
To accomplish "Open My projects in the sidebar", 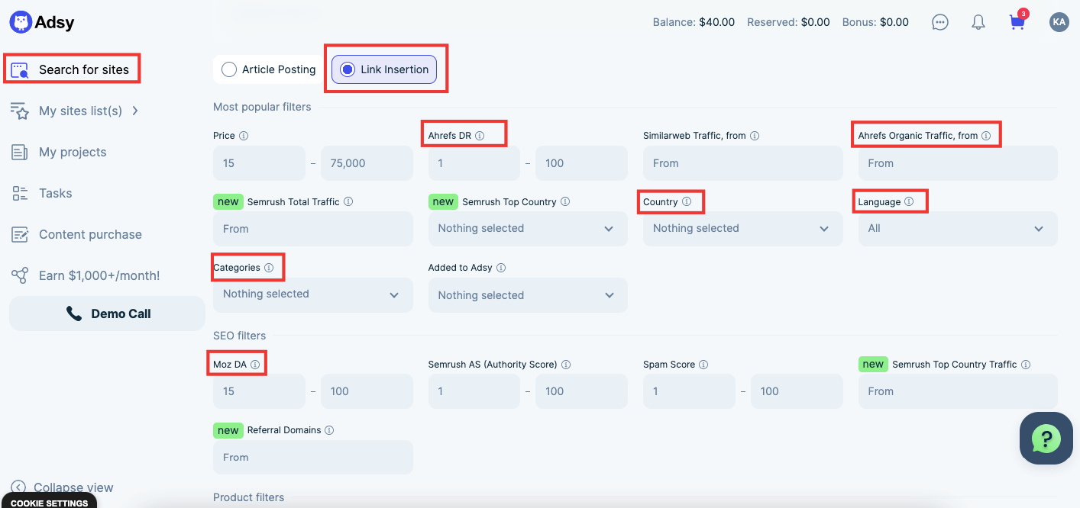I will click(x=73, y=152).
